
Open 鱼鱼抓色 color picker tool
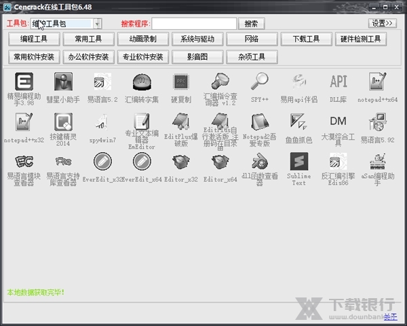click(x=298, y=122)
